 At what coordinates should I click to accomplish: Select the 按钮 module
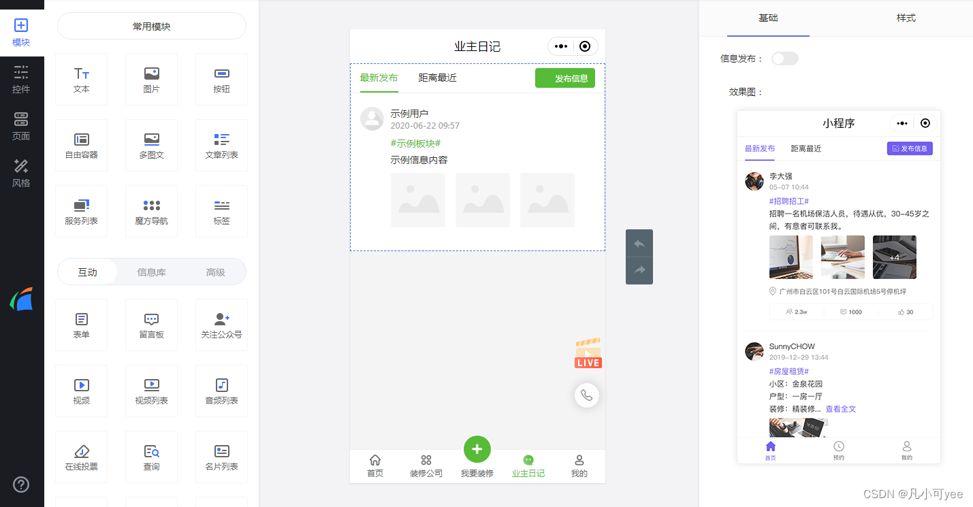pos(221,80)
